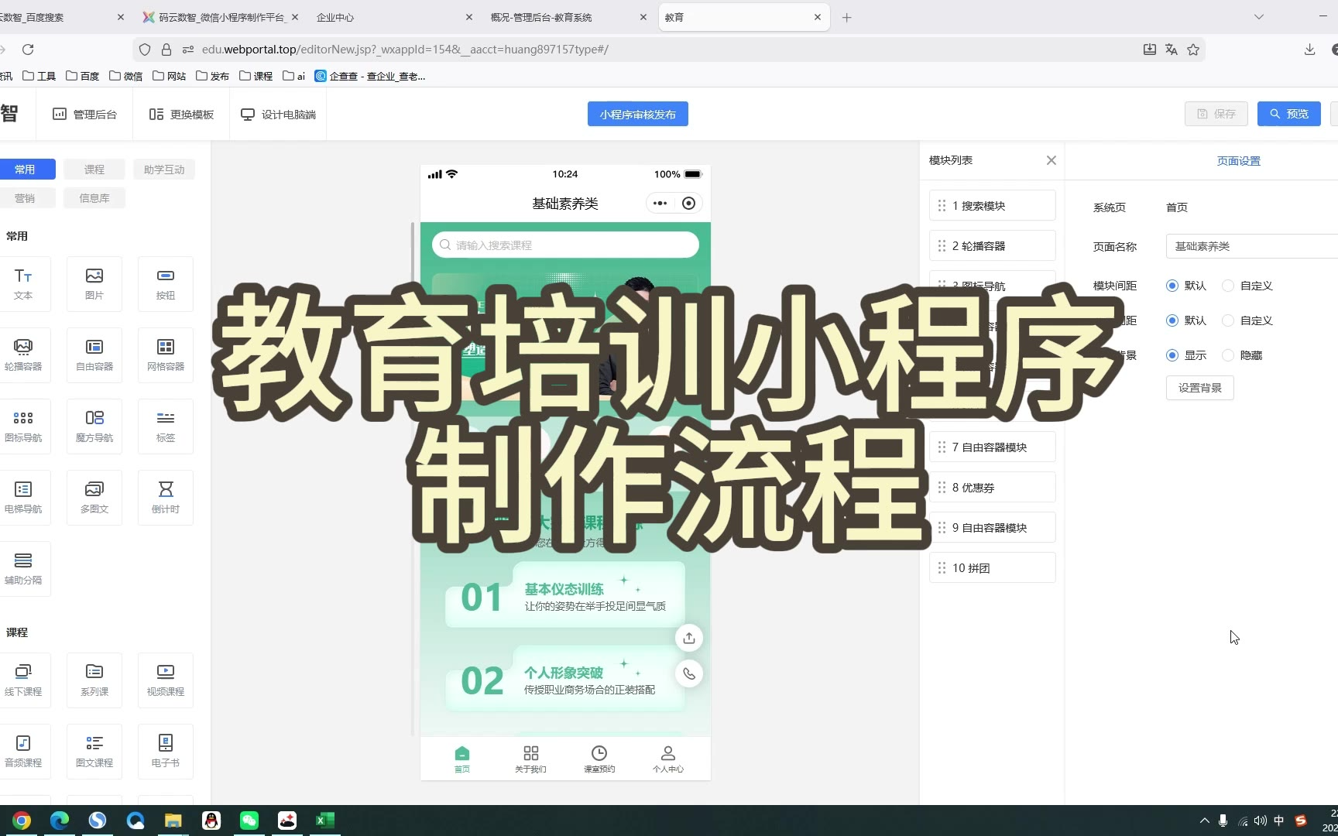Image resolution: width=1338 pixels, height=836 pixels.
Task: Open the browser tab list dropdown chevron
Action: (x=1259, y=17)
